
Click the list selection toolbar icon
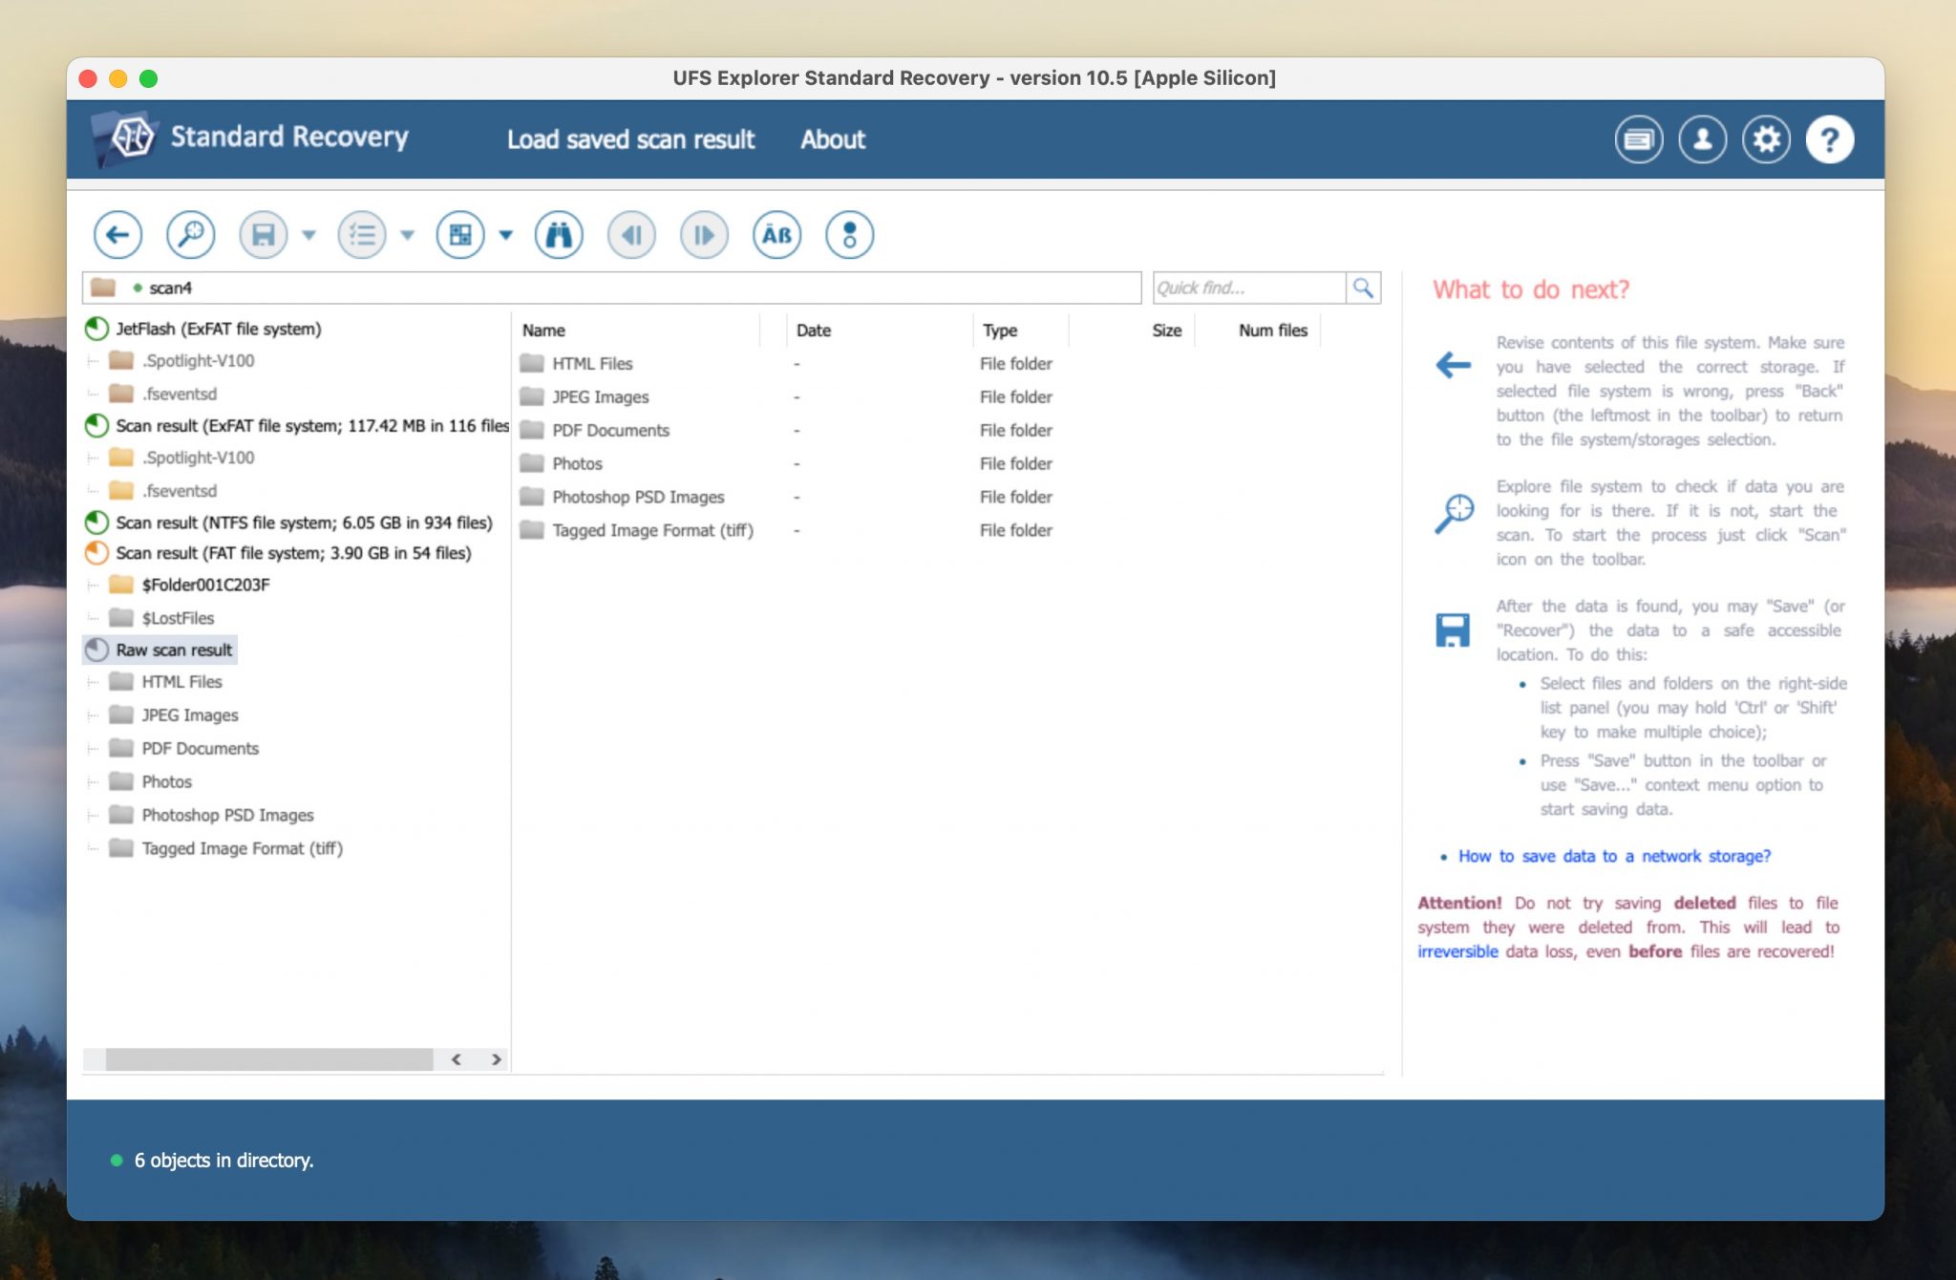click(362, 235)
